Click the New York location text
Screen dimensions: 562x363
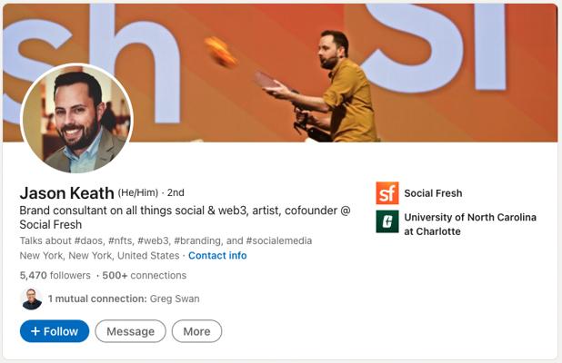click(99, 256)
